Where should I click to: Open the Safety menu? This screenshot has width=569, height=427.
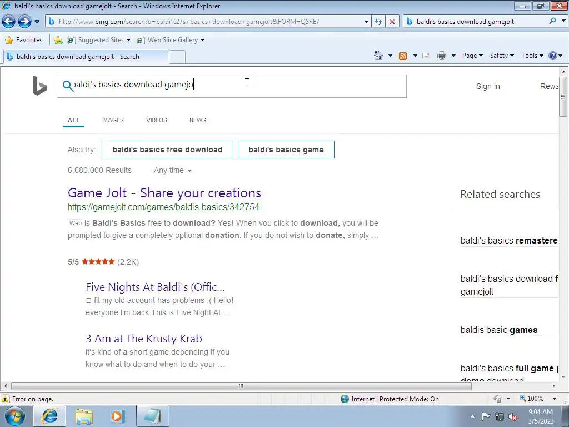pos(502,56)
